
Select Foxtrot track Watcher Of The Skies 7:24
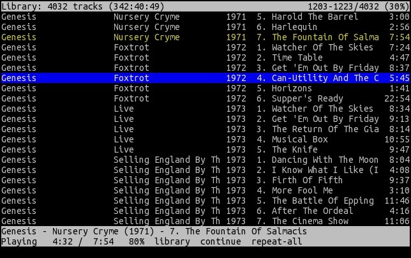tap(205, 47)
